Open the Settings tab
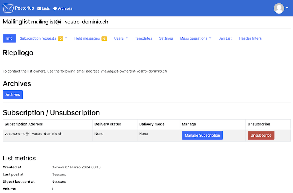The image size is (293, 193). click(x=166, y=38)
